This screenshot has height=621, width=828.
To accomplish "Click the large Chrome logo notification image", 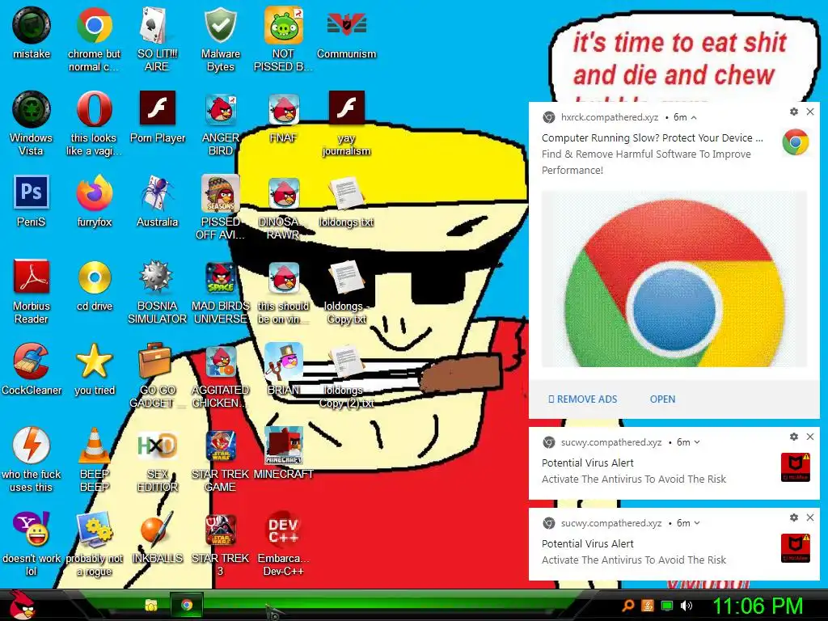I will 674,279.
